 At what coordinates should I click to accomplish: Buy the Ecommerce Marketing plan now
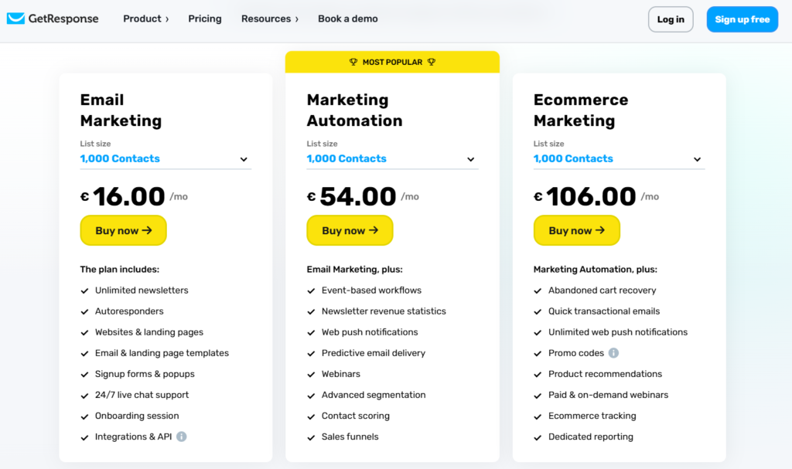click(576, 230)
